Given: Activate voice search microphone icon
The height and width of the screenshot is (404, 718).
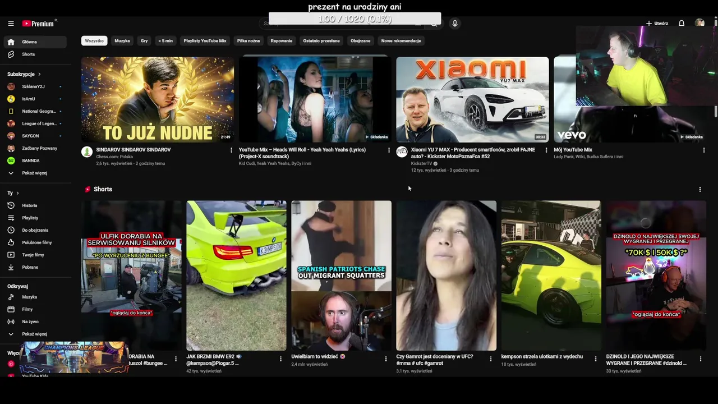Looking at the screenshot, I should [x=454, y=24].
